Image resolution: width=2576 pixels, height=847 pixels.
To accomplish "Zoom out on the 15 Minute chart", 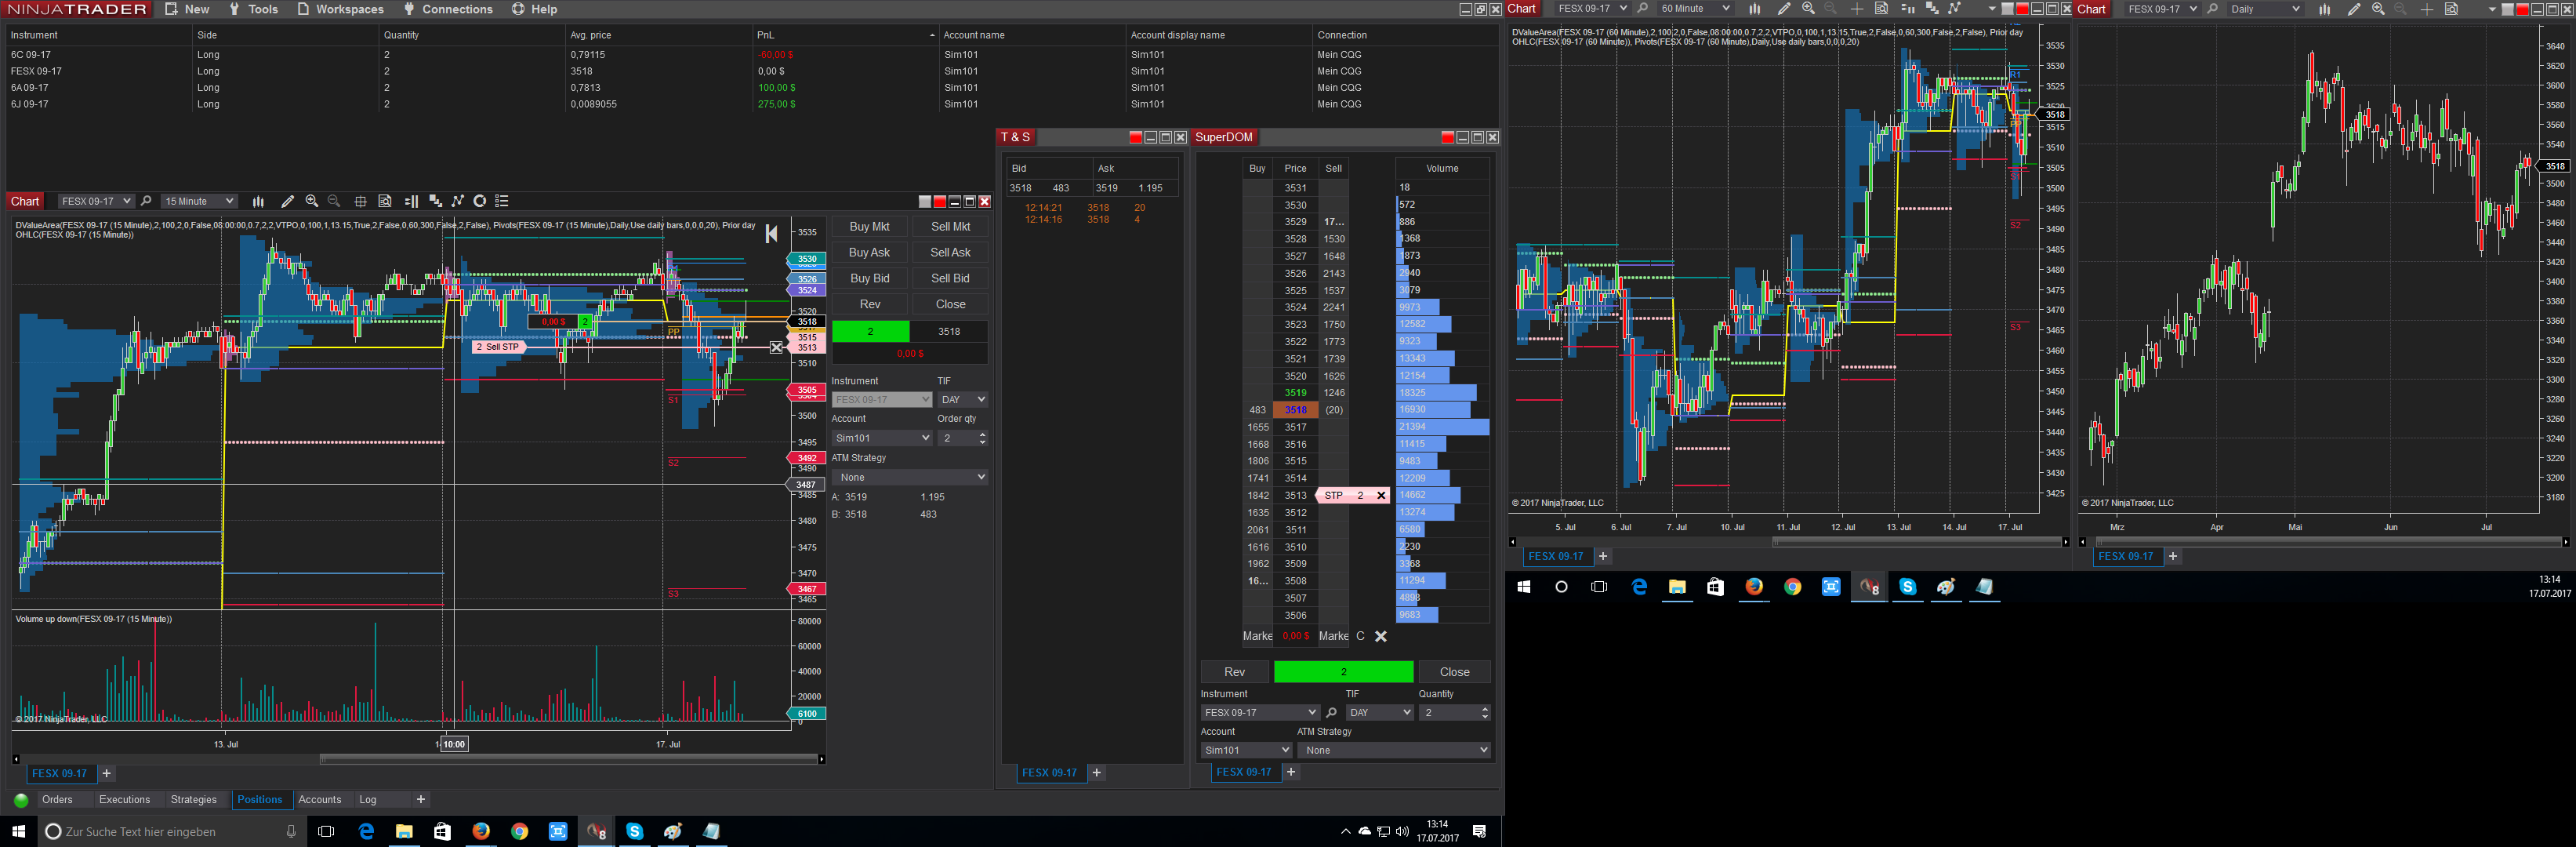I will (x=334, y=201).
